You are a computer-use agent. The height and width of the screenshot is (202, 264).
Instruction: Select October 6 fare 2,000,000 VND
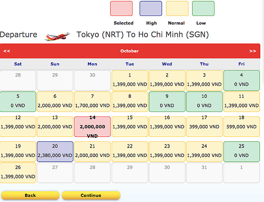pyautogui.click(x=55, y=101)
